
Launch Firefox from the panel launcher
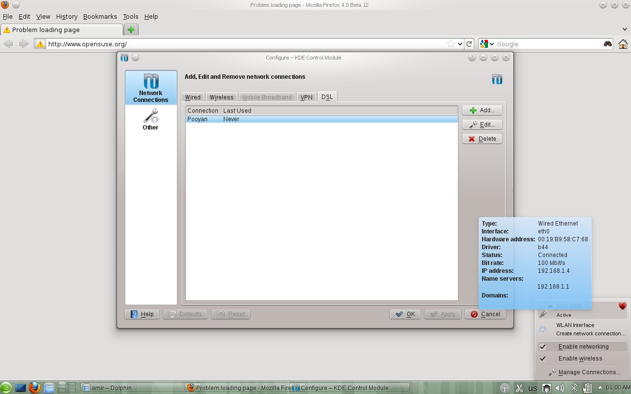coord(34,388)
